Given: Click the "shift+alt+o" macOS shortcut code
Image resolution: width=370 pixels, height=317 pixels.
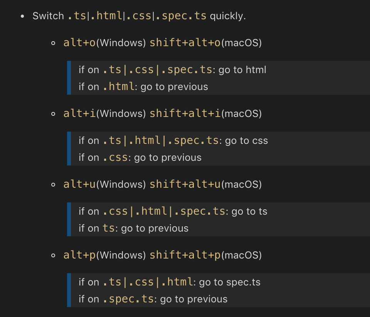Looking at the screenshot, I should pyautogui.click(x=185, y=43).
